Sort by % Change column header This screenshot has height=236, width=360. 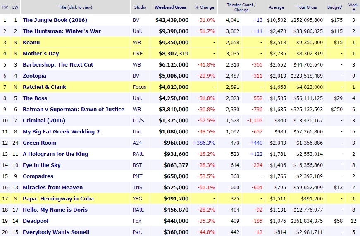pos(204,7)
